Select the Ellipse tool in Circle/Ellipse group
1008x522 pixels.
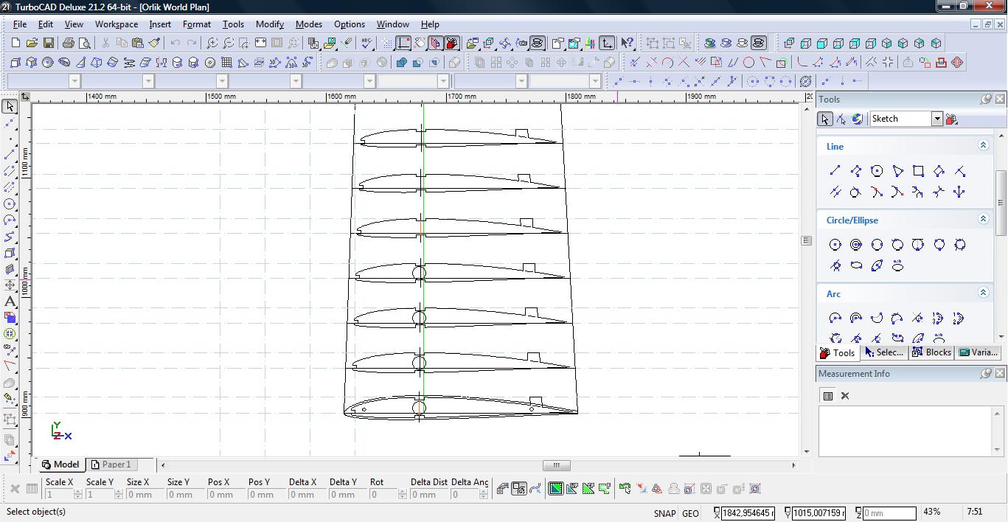[x=856, y=265]
